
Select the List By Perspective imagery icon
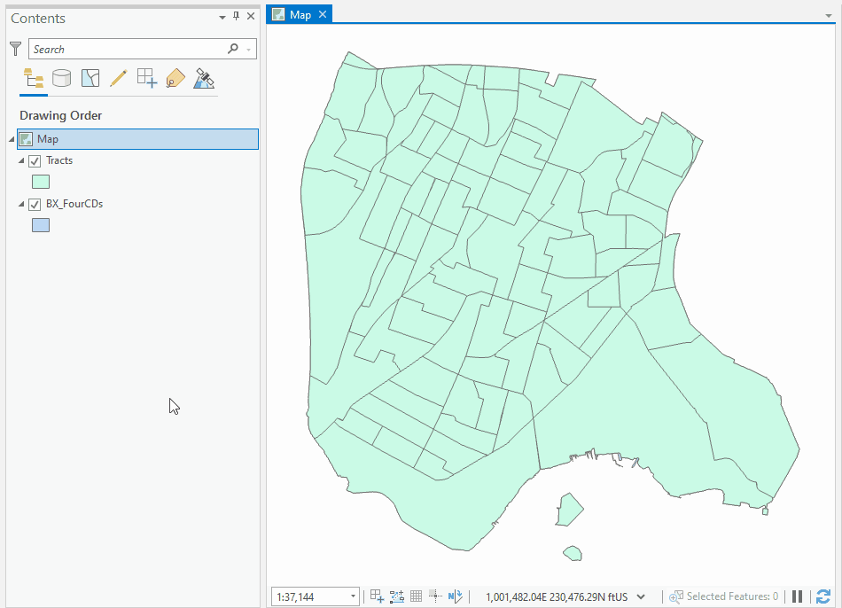203,78
